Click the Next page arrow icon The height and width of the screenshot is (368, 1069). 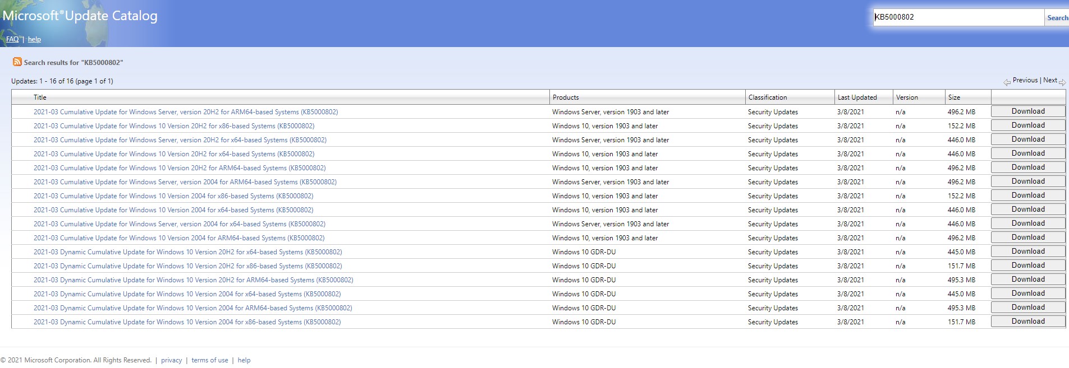click(1062, 82)
